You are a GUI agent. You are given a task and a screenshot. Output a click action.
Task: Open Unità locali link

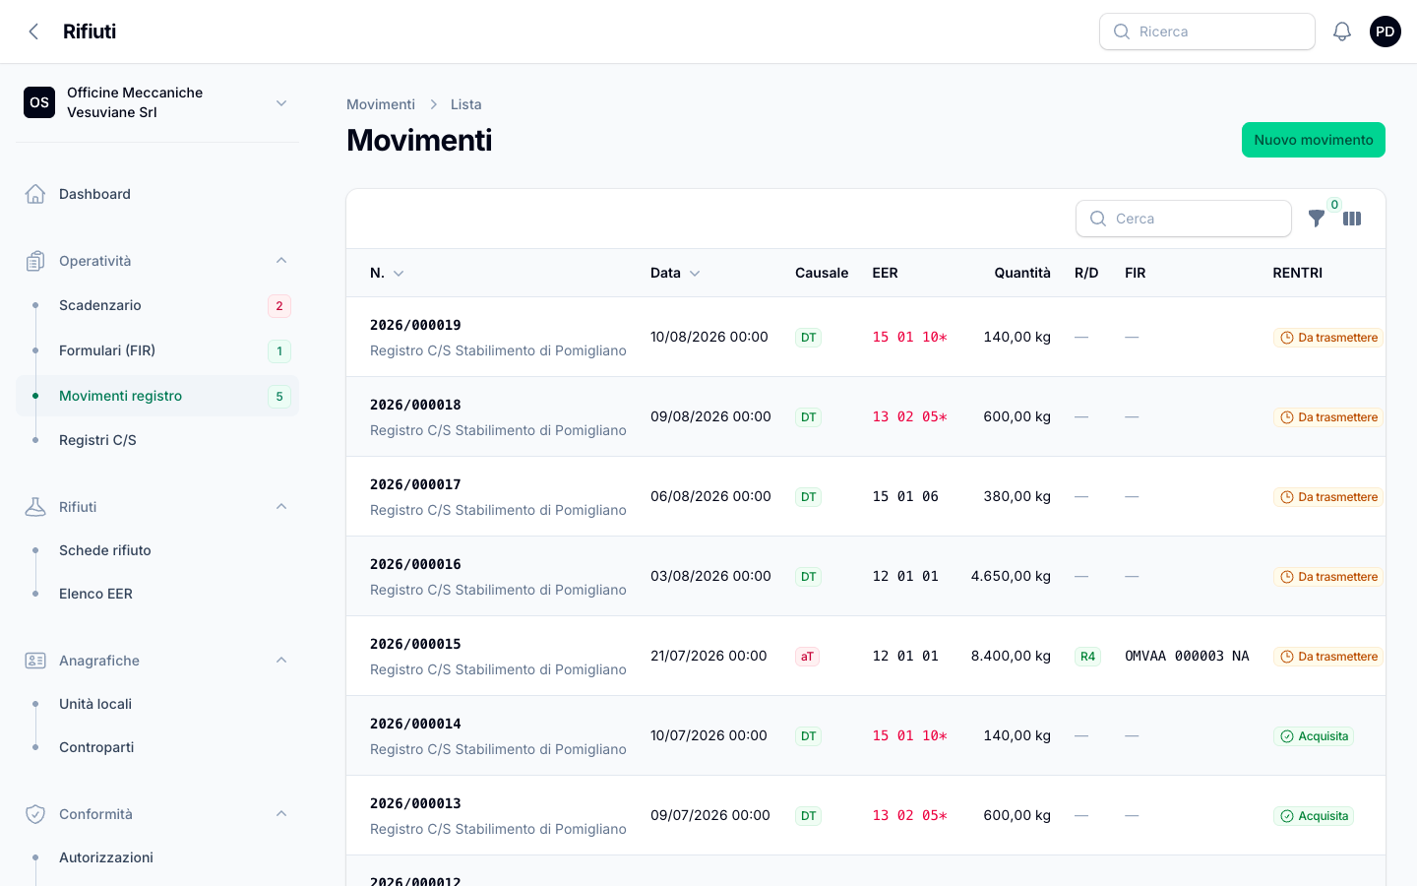coord(157,704)
